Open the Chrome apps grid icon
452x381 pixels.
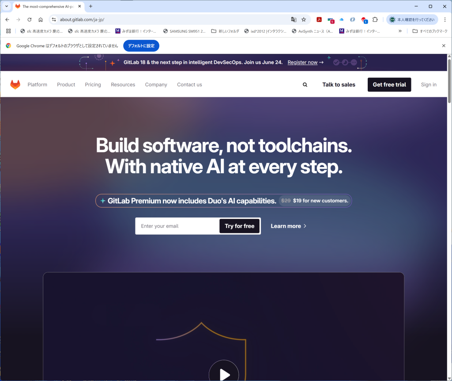point(8,31)
